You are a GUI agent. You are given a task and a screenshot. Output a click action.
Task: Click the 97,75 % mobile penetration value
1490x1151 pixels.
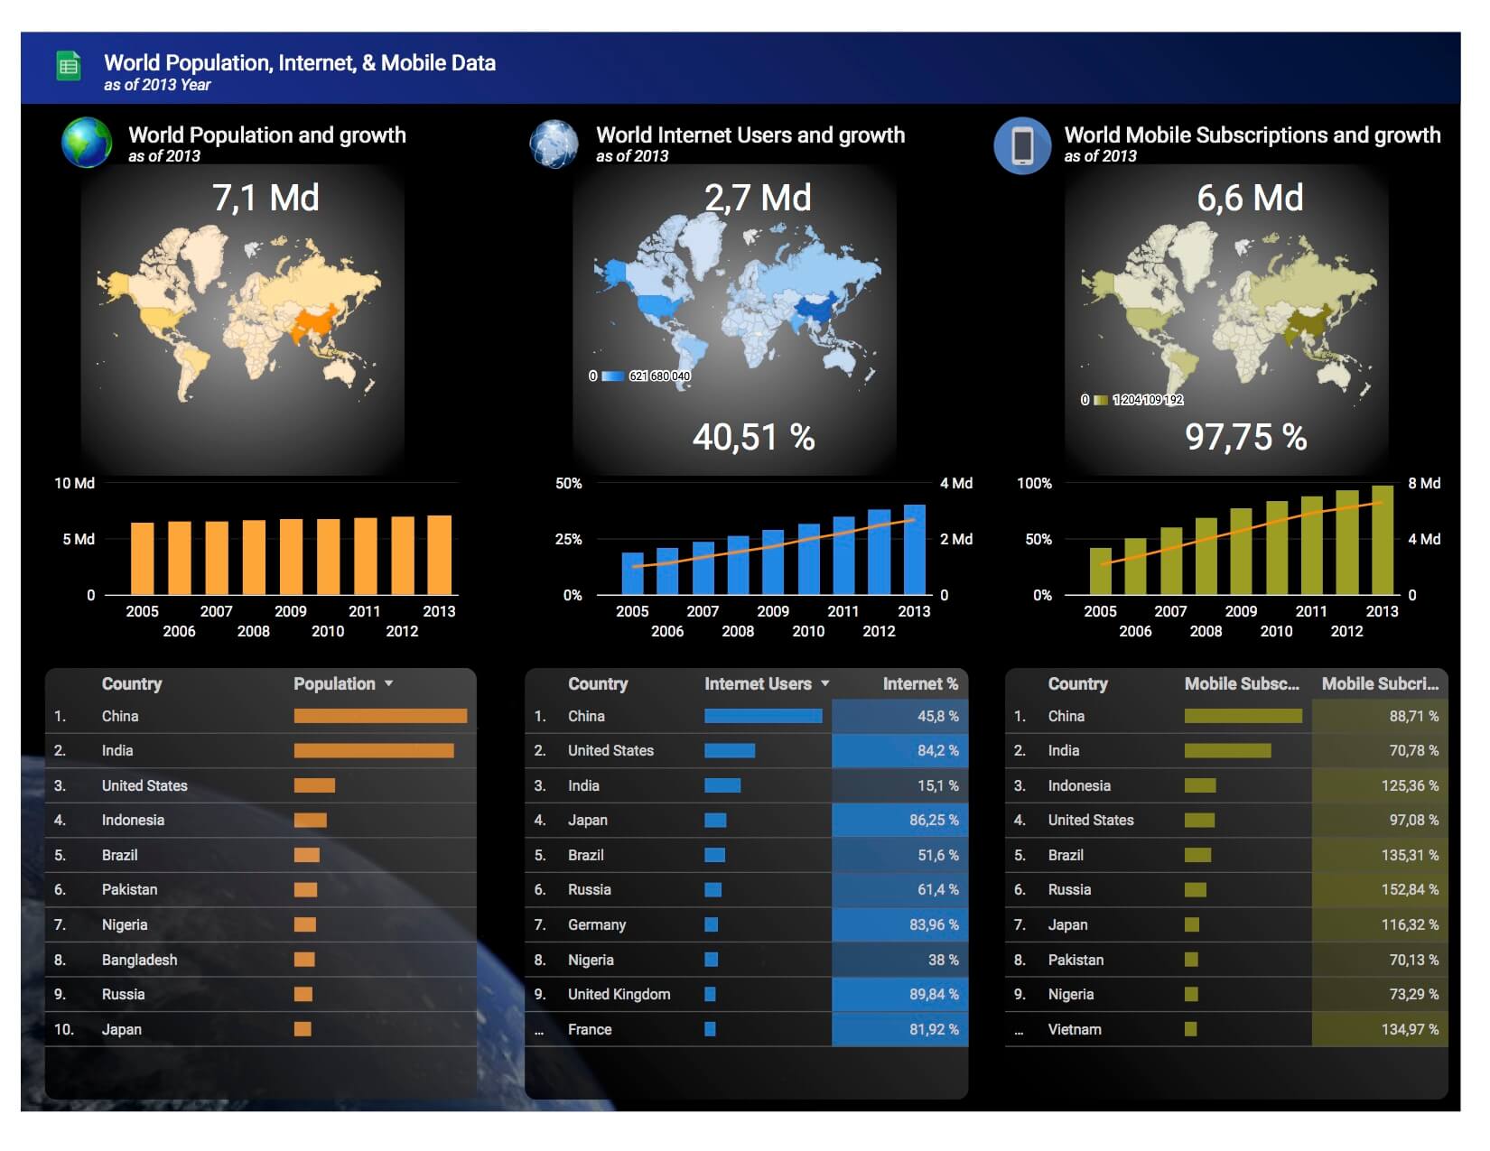pos(1246,437)
